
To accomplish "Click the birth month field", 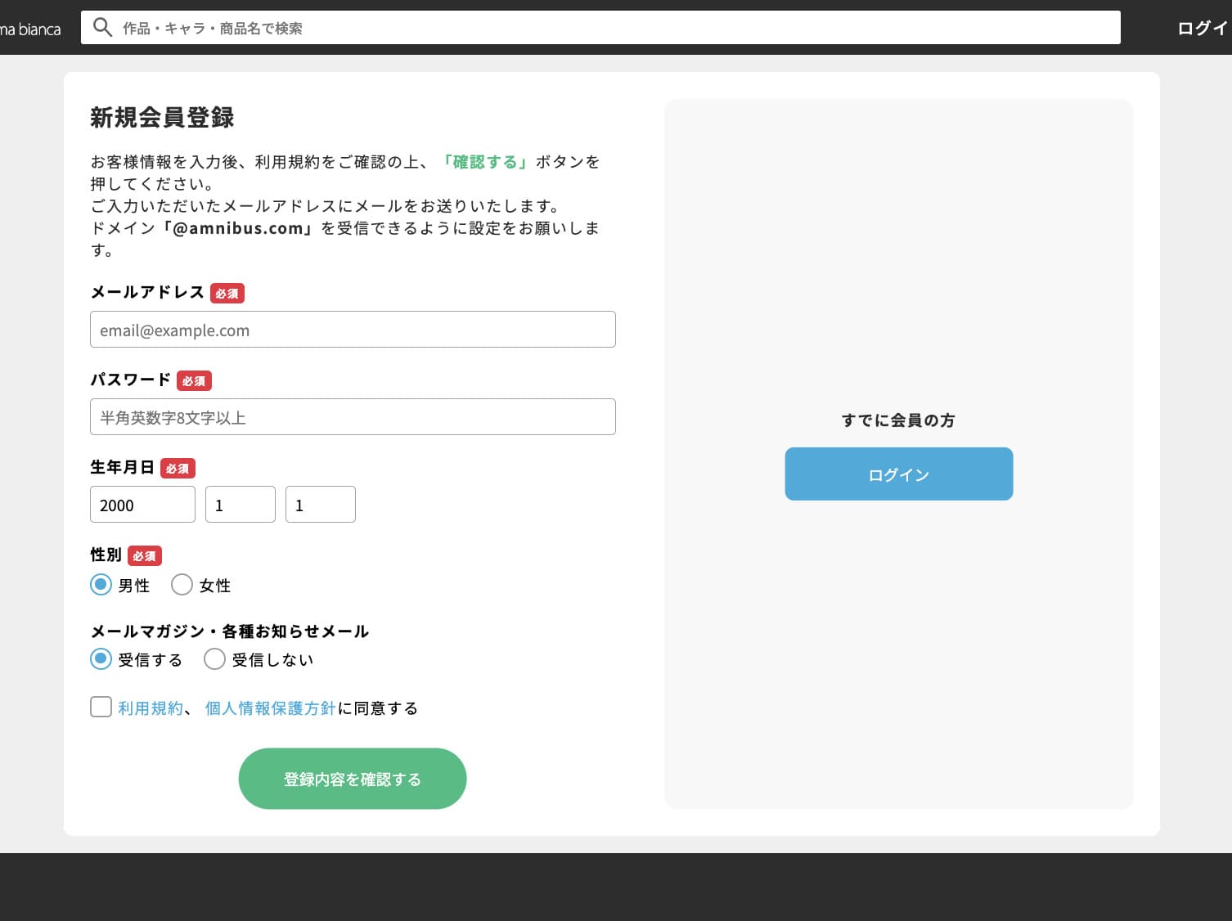I will 240,504.
